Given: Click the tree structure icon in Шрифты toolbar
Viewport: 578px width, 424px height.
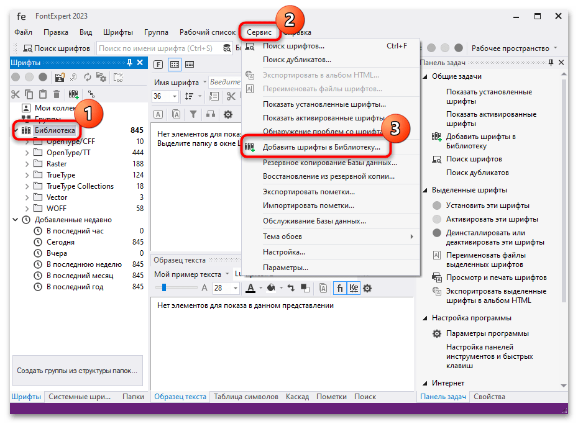Looking at the screenshot, I should click(91, 94).
